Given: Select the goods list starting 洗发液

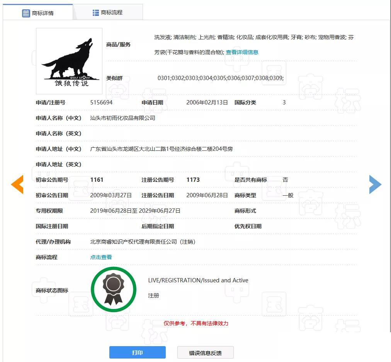Looking at the screenshot, I should pos(254,45).
